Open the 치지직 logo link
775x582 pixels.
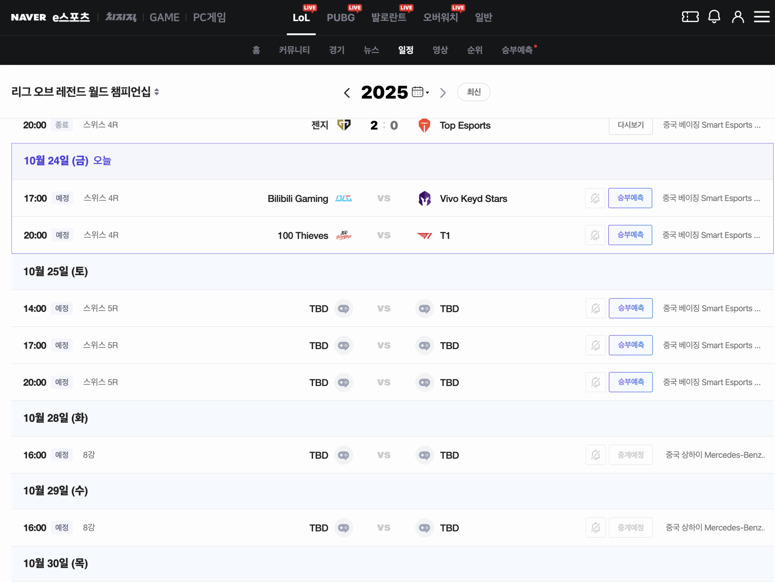[x=120, y=17]
